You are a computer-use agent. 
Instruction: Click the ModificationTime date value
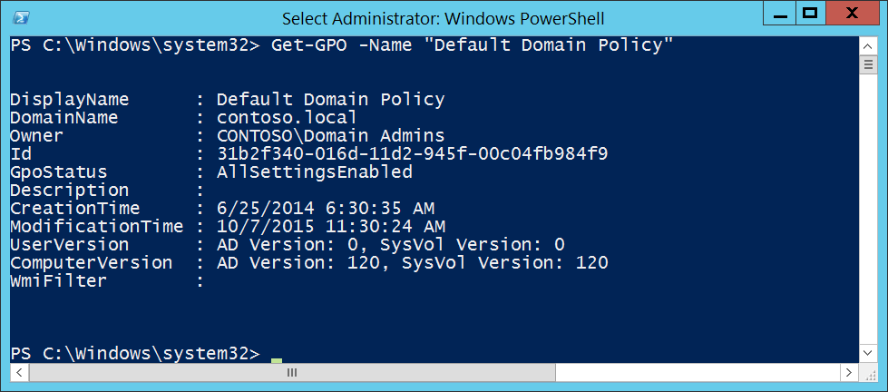point(330,227)
